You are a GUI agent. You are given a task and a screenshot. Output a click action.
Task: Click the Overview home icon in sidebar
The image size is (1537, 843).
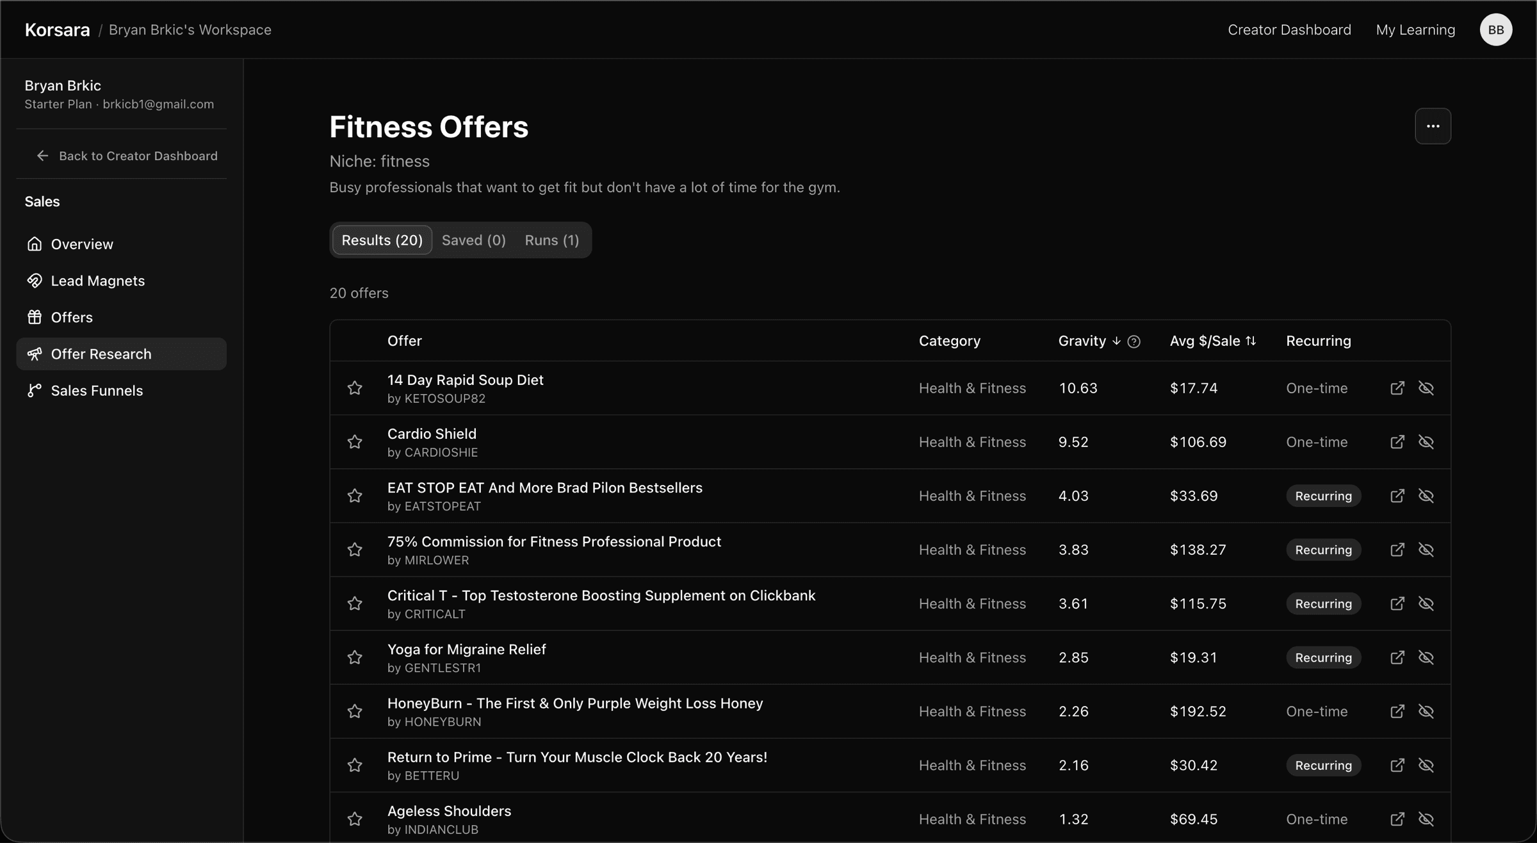point(35,244)
